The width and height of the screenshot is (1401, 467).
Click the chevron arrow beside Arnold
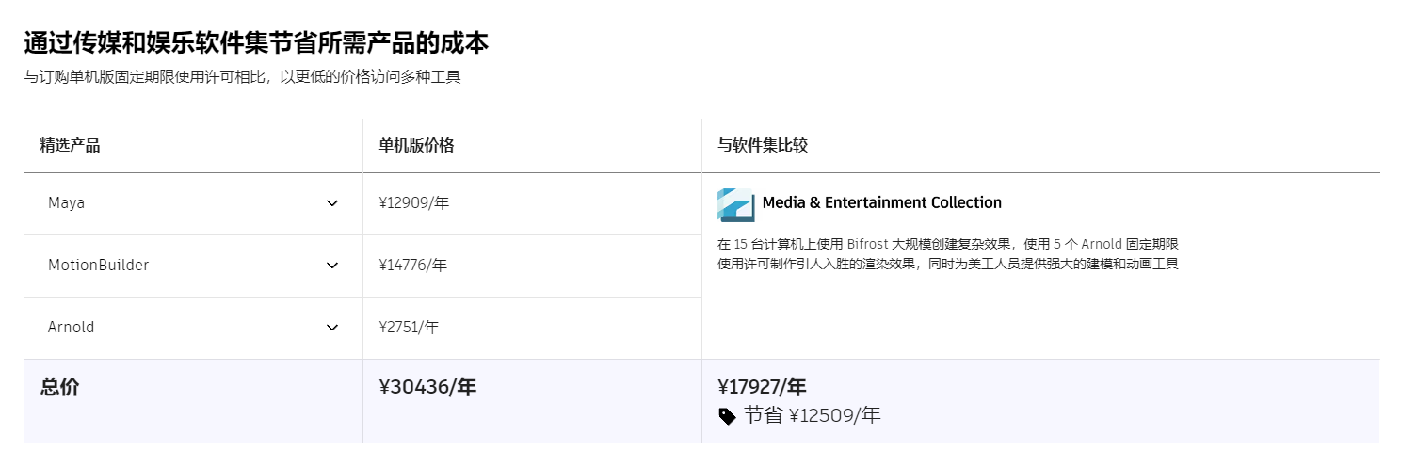pyautogui.click(x=332, y=328)
